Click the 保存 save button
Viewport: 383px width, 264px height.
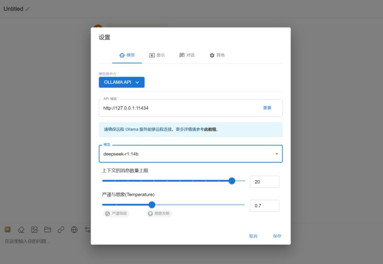click(277, 236)
